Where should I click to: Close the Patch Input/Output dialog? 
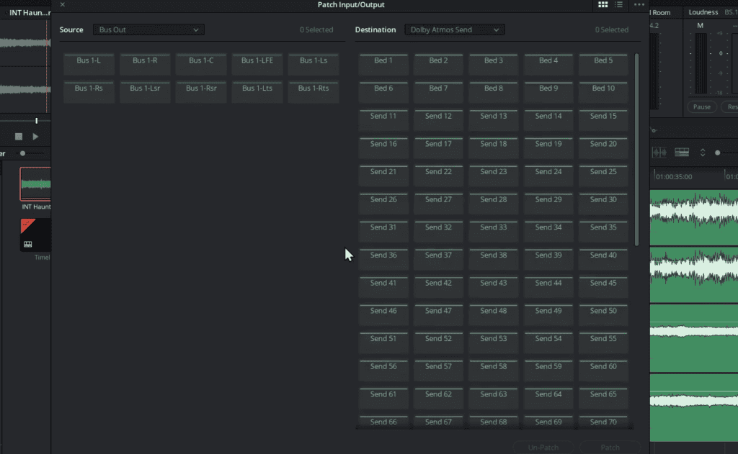tap(63, 5)
